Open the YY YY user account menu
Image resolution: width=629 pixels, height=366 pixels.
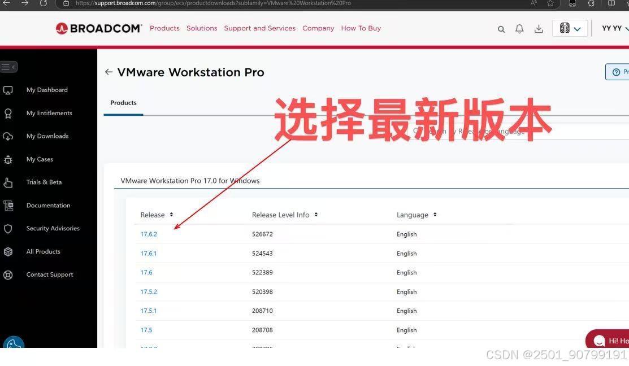point(614,28)
